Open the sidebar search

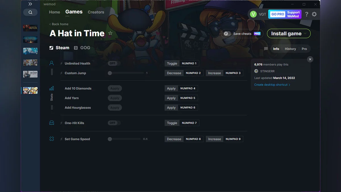click(30, 12)
